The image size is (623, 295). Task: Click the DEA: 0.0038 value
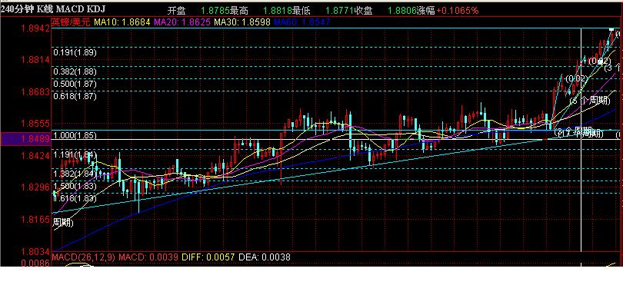click(265, 257)
